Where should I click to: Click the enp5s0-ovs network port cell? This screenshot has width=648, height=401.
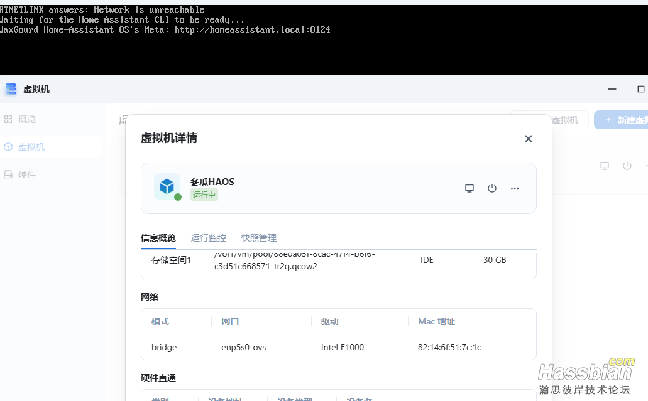pyautogui.click(x=244, y=347)
